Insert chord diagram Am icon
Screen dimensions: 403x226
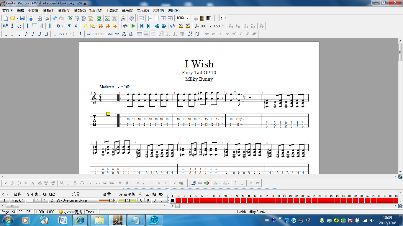[194, 183]
